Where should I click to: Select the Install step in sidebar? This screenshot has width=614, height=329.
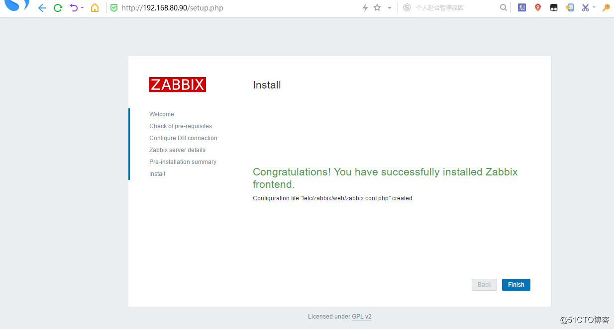(x=157, y=174)
